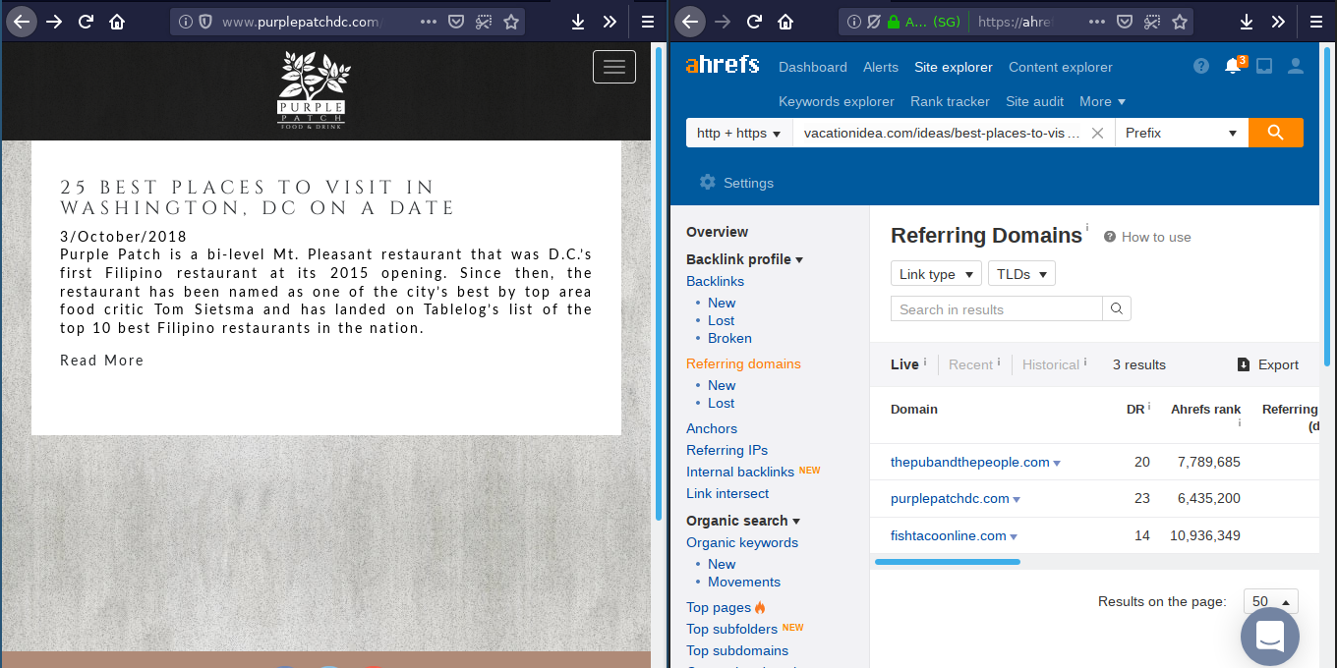Image resolution: width=1337 pixels, height=668 pixels.
Task: Reload the Ahrefs page
Action: point(754,22)
